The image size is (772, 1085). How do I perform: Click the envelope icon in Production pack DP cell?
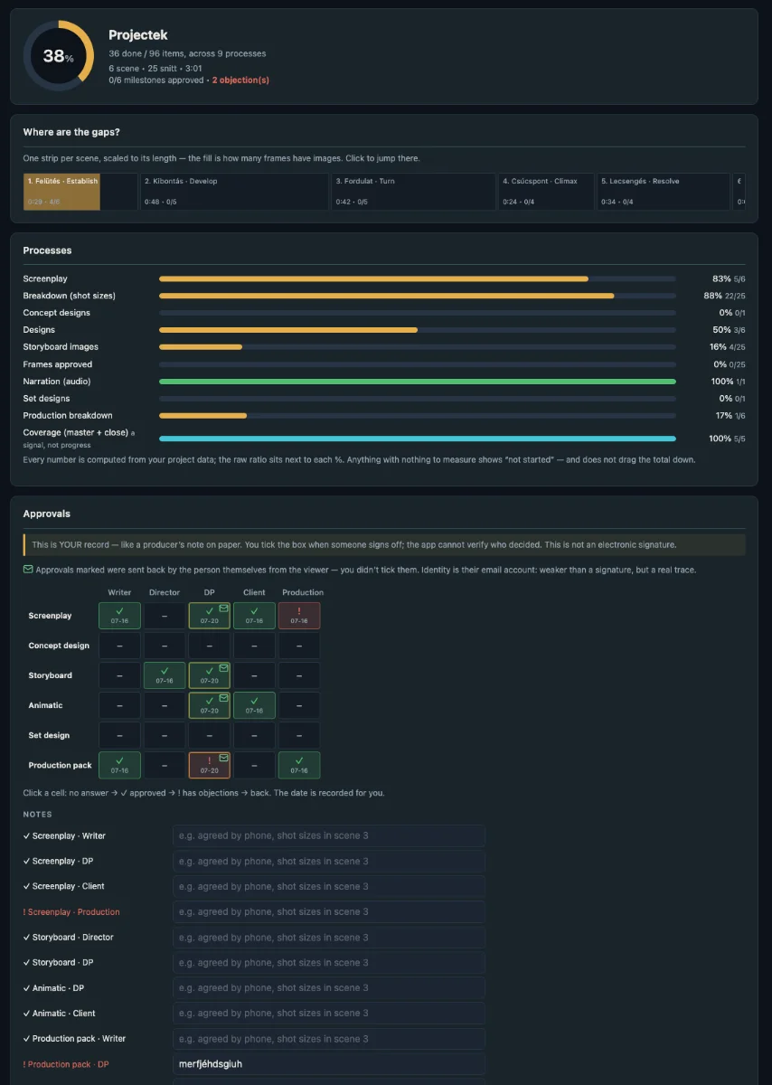(x=221, y=758)
